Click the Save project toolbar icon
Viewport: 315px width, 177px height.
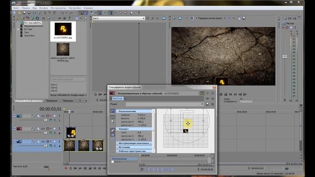(x=24, y=13)
